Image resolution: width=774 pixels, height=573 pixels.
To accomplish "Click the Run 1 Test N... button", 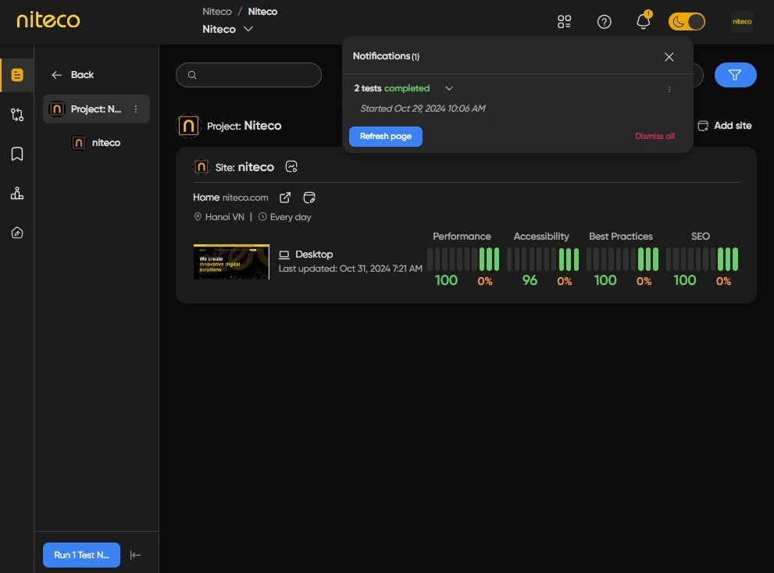I will point(81,555).
